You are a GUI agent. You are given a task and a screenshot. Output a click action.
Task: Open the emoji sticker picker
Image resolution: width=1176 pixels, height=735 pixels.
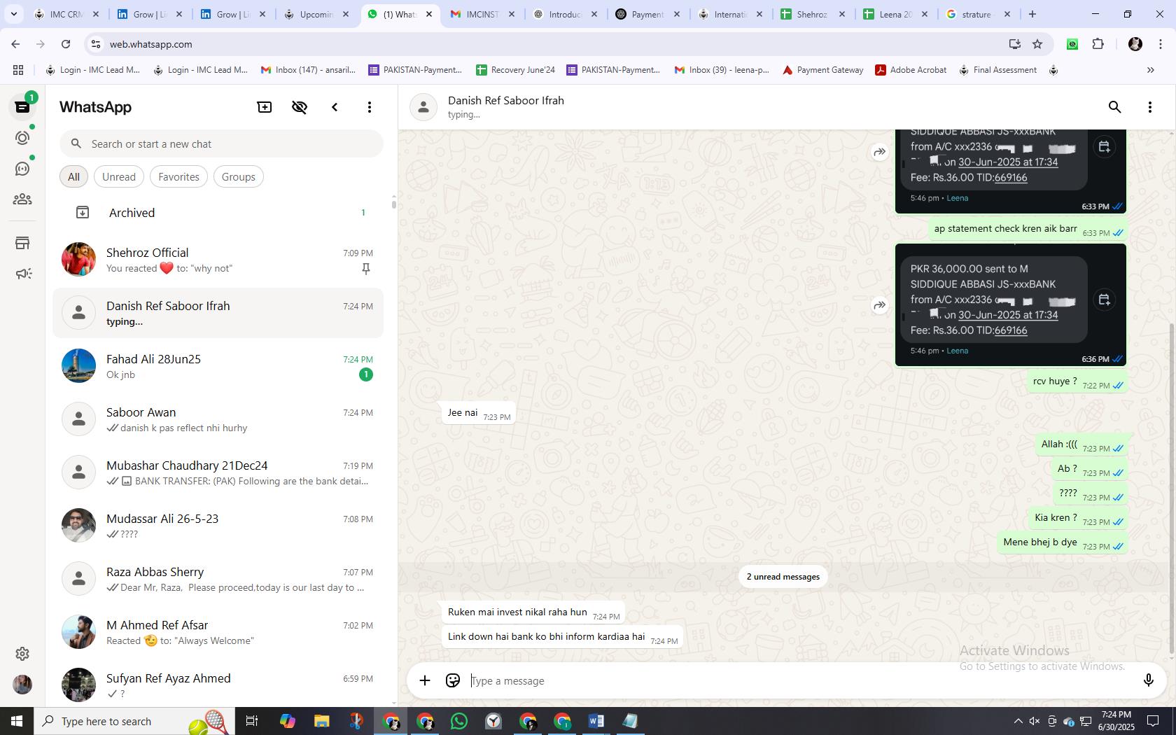[453, 680]
